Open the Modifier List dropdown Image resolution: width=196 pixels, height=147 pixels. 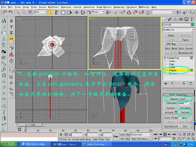click(x=193, y=30)
